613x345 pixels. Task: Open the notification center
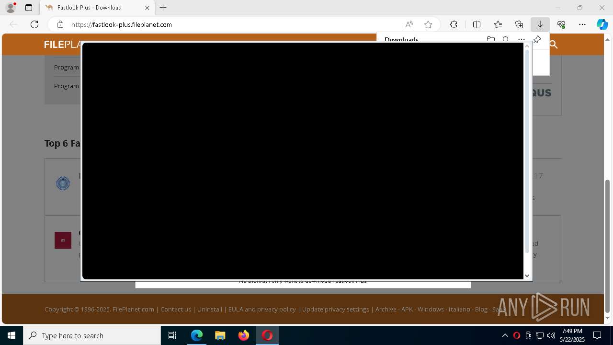(597, 335)
